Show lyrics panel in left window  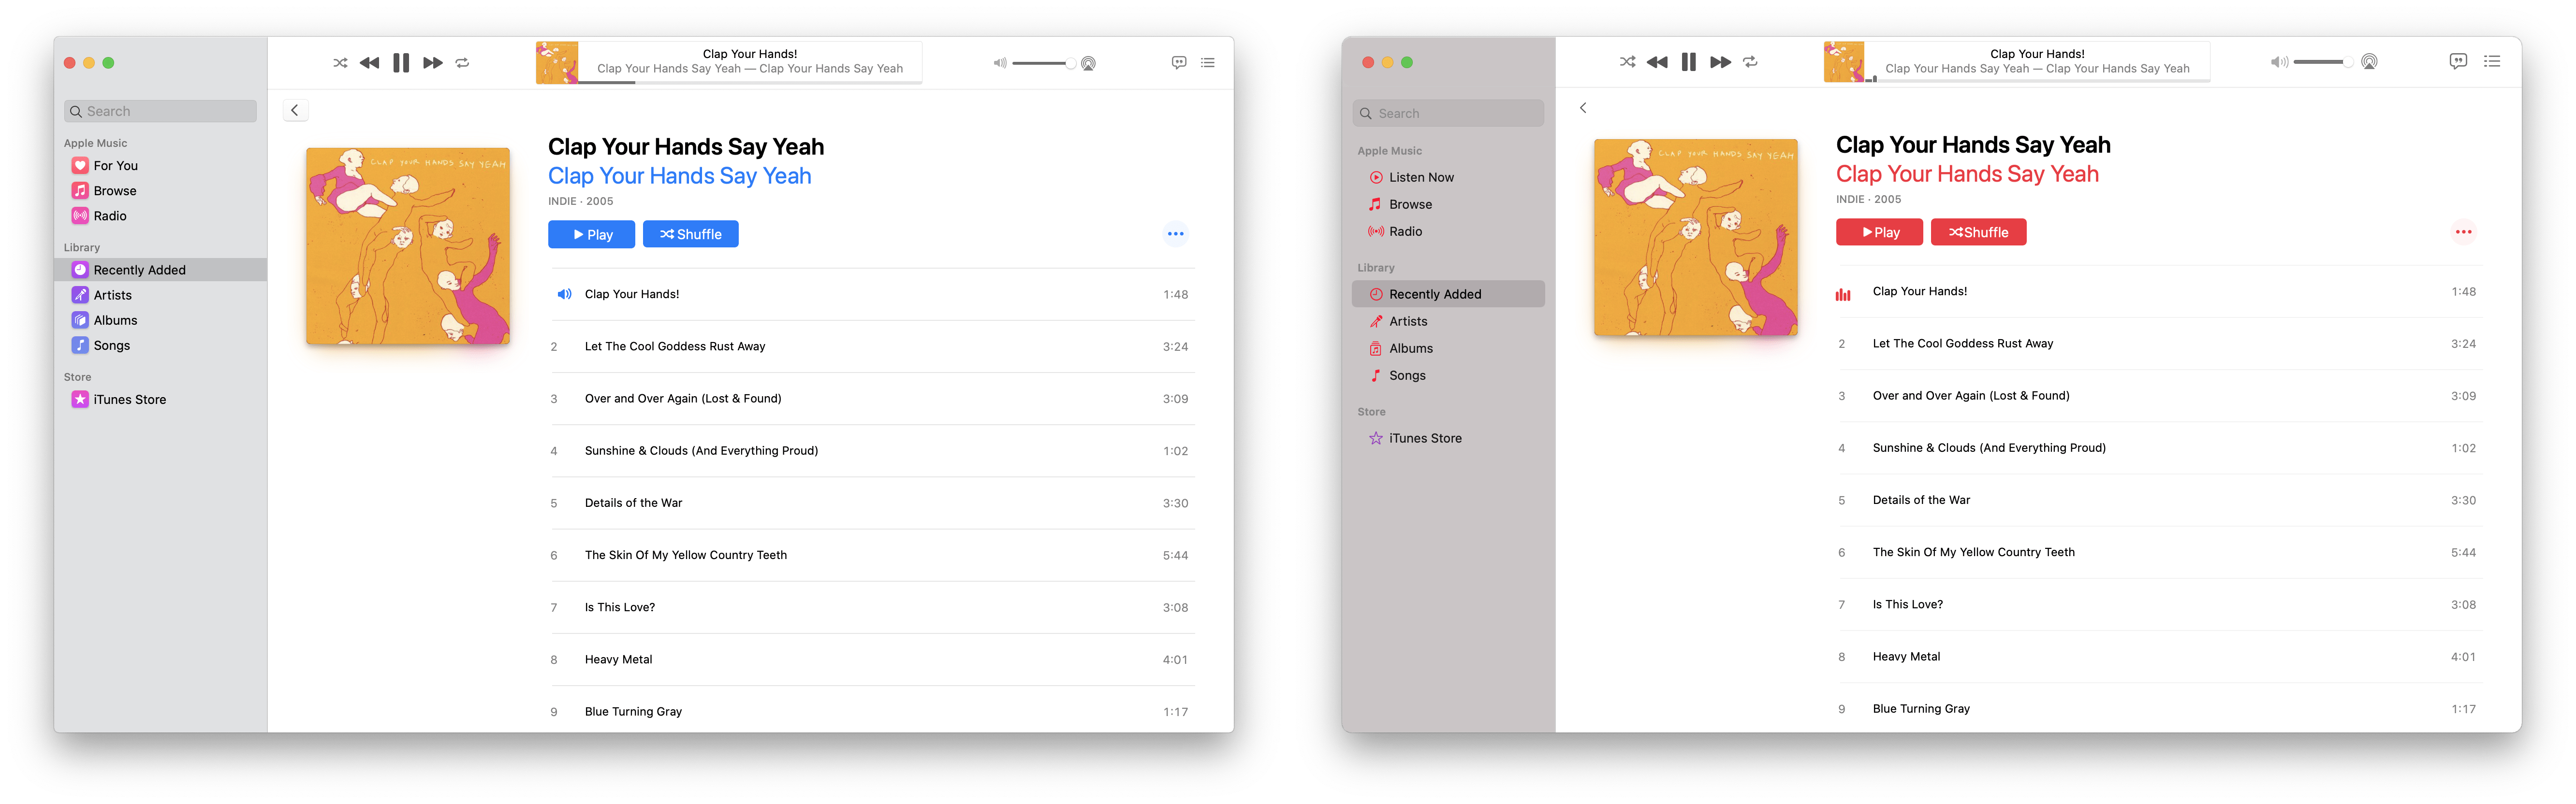click(1179, 63)
